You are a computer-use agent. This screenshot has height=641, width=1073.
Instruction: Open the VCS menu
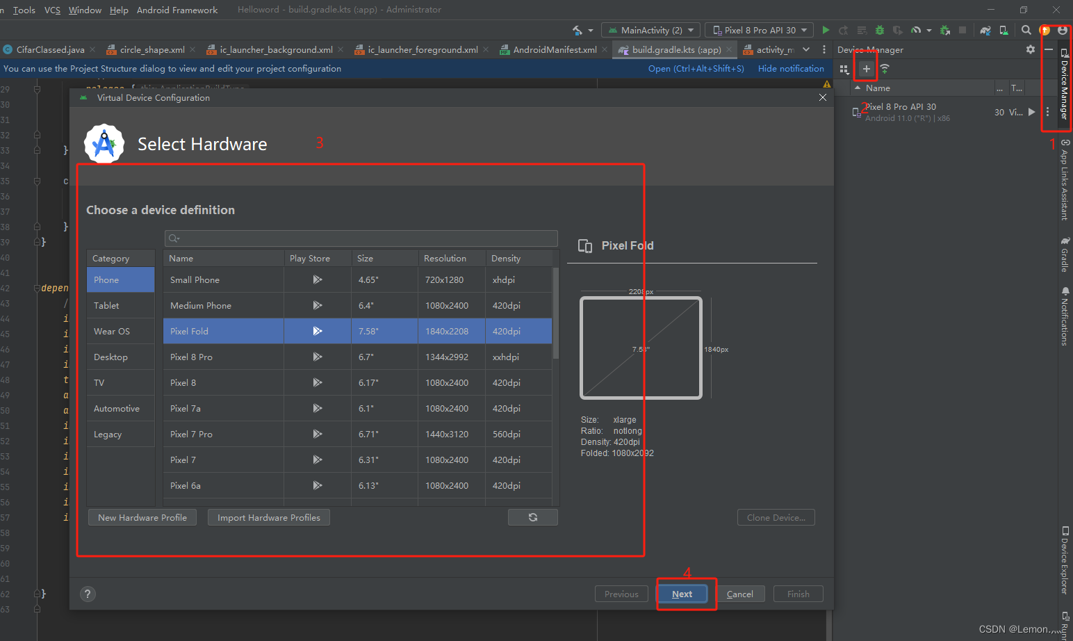[52, 10]
